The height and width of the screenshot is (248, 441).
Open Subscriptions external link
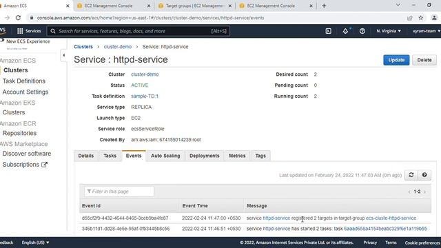pos(25,165)
